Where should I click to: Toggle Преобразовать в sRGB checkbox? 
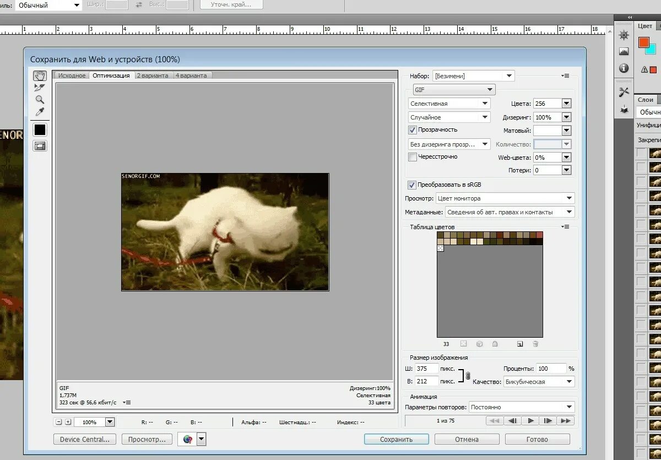tap(412, 185)
